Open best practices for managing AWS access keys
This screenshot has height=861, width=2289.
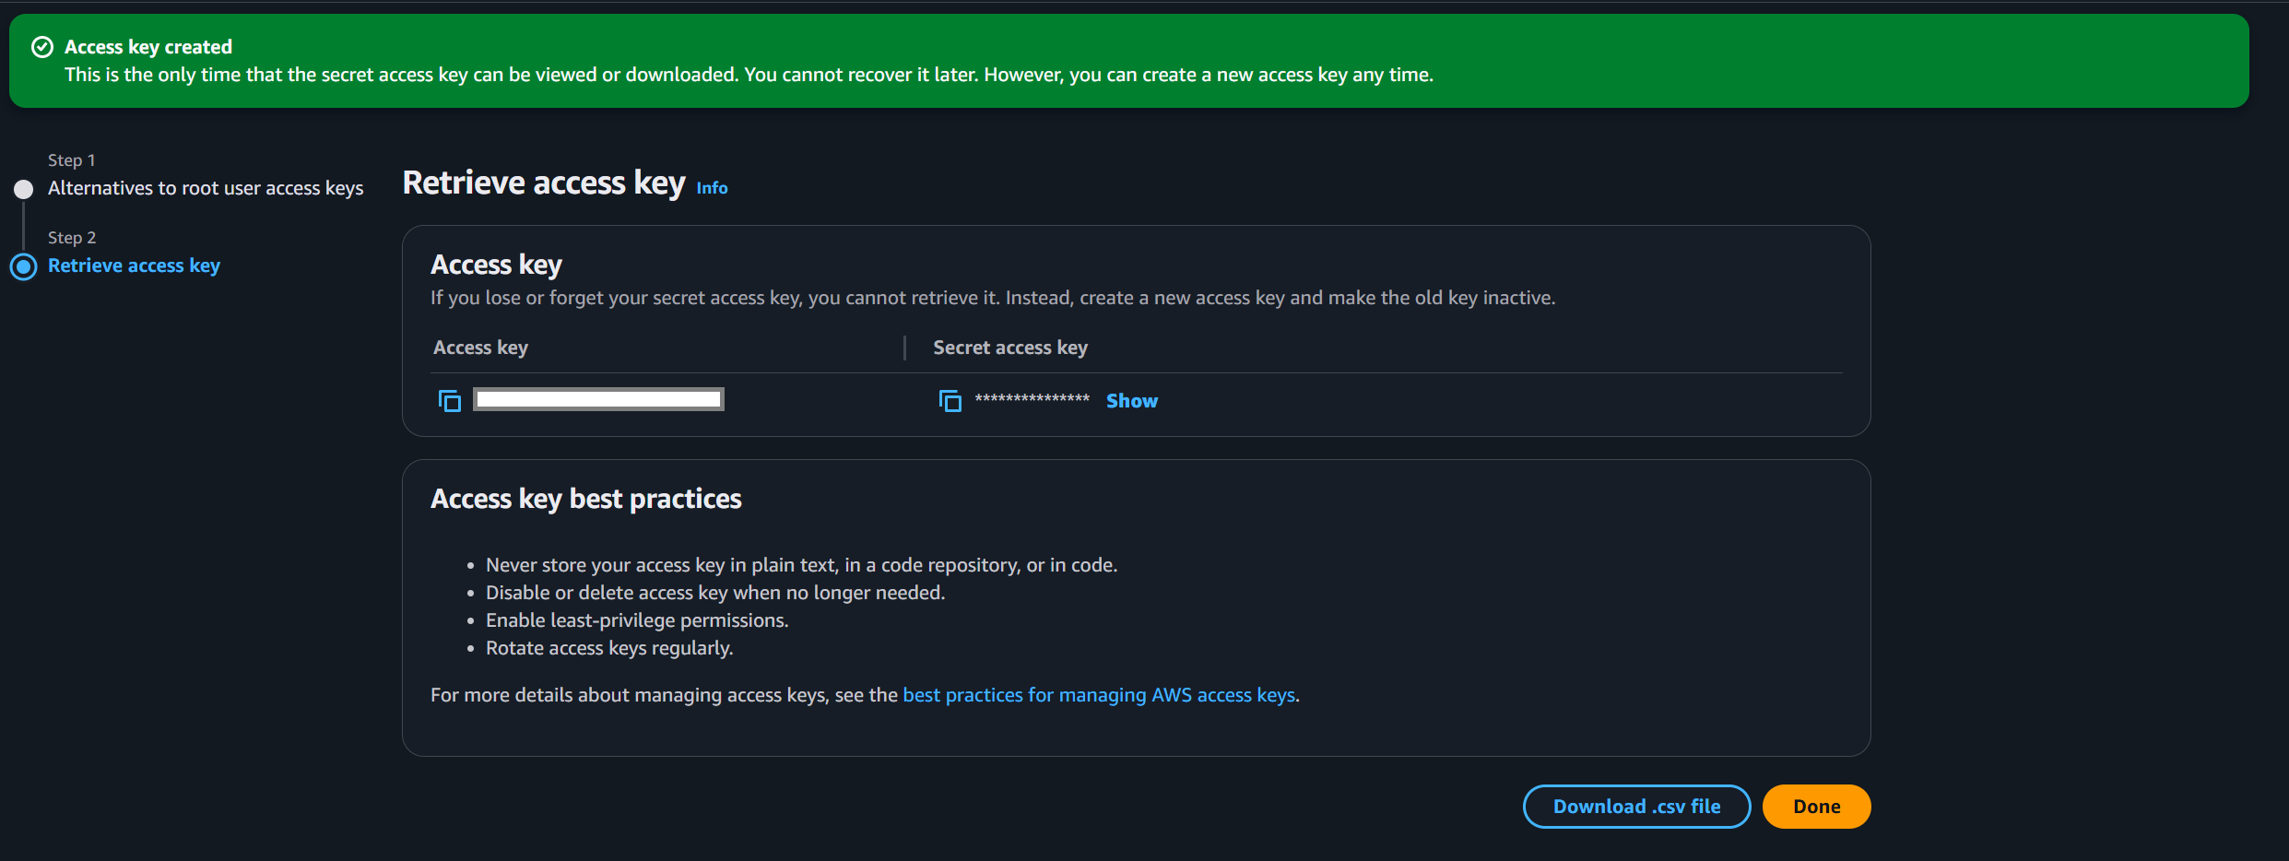tap(1099, 695)
